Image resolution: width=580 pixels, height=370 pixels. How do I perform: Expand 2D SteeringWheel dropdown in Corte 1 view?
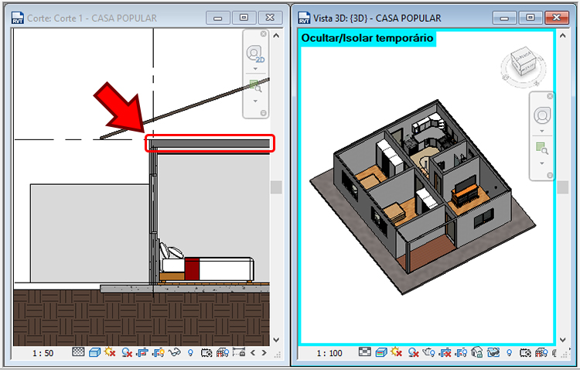[255, 69]
